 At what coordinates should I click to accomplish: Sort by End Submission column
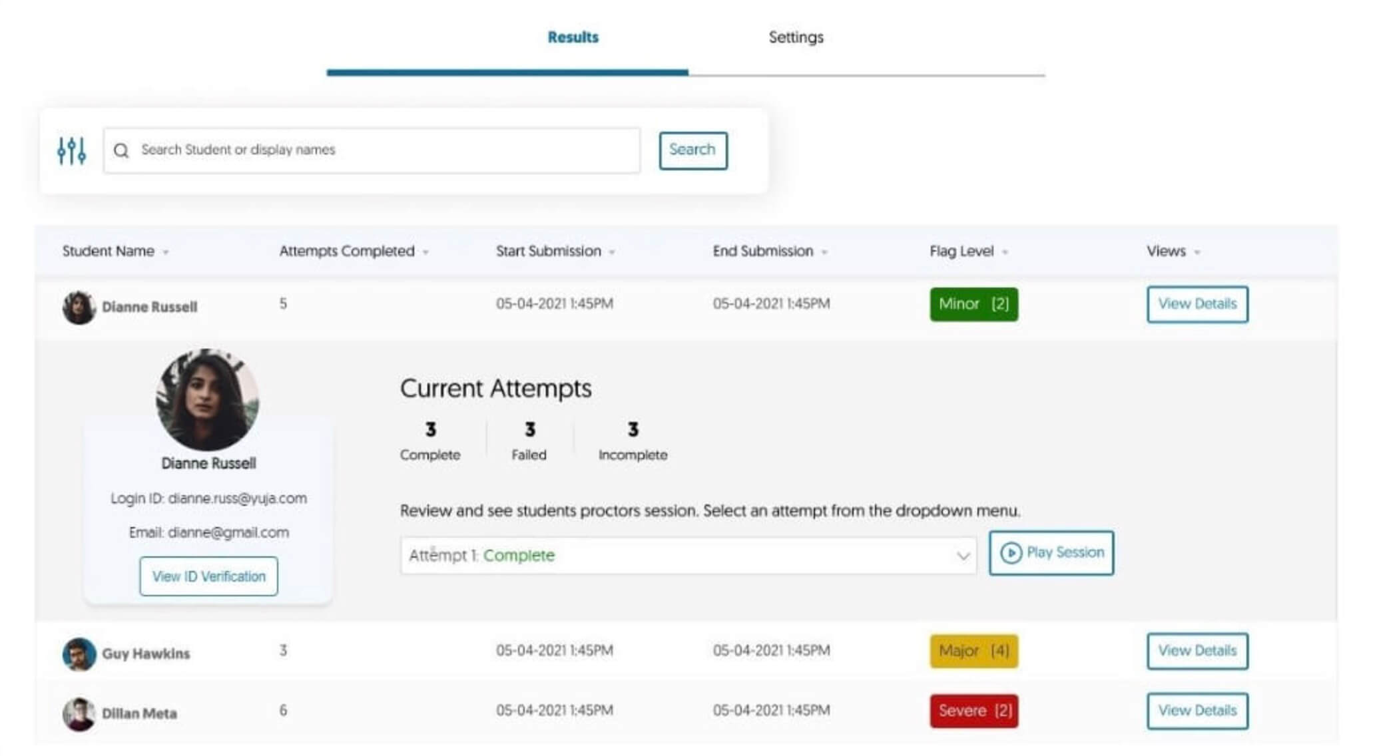click(x=770, y=251)
